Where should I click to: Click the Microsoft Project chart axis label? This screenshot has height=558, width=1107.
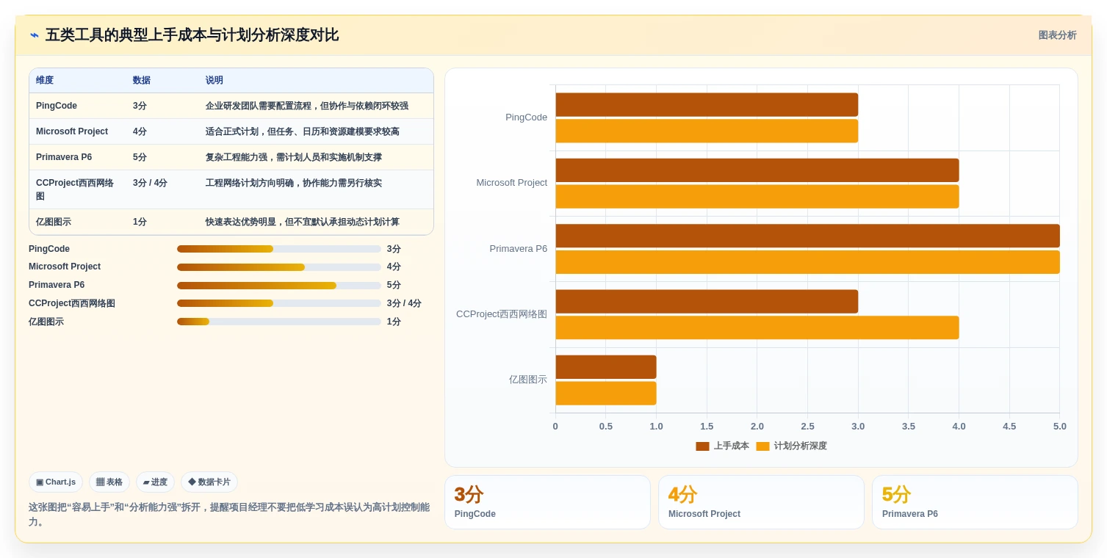pyautogui.click(x=511, y=183)
